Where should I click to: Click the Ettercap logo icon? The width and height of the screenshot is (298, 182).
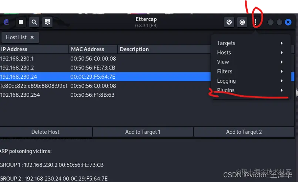(x=6, y=22)
